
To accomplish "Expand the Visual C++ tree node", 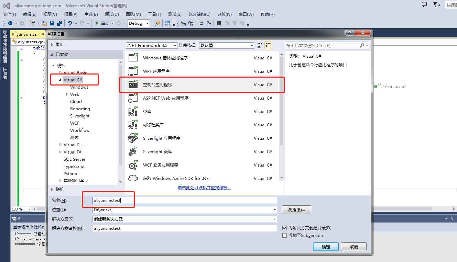I will (x=61, y=145).
